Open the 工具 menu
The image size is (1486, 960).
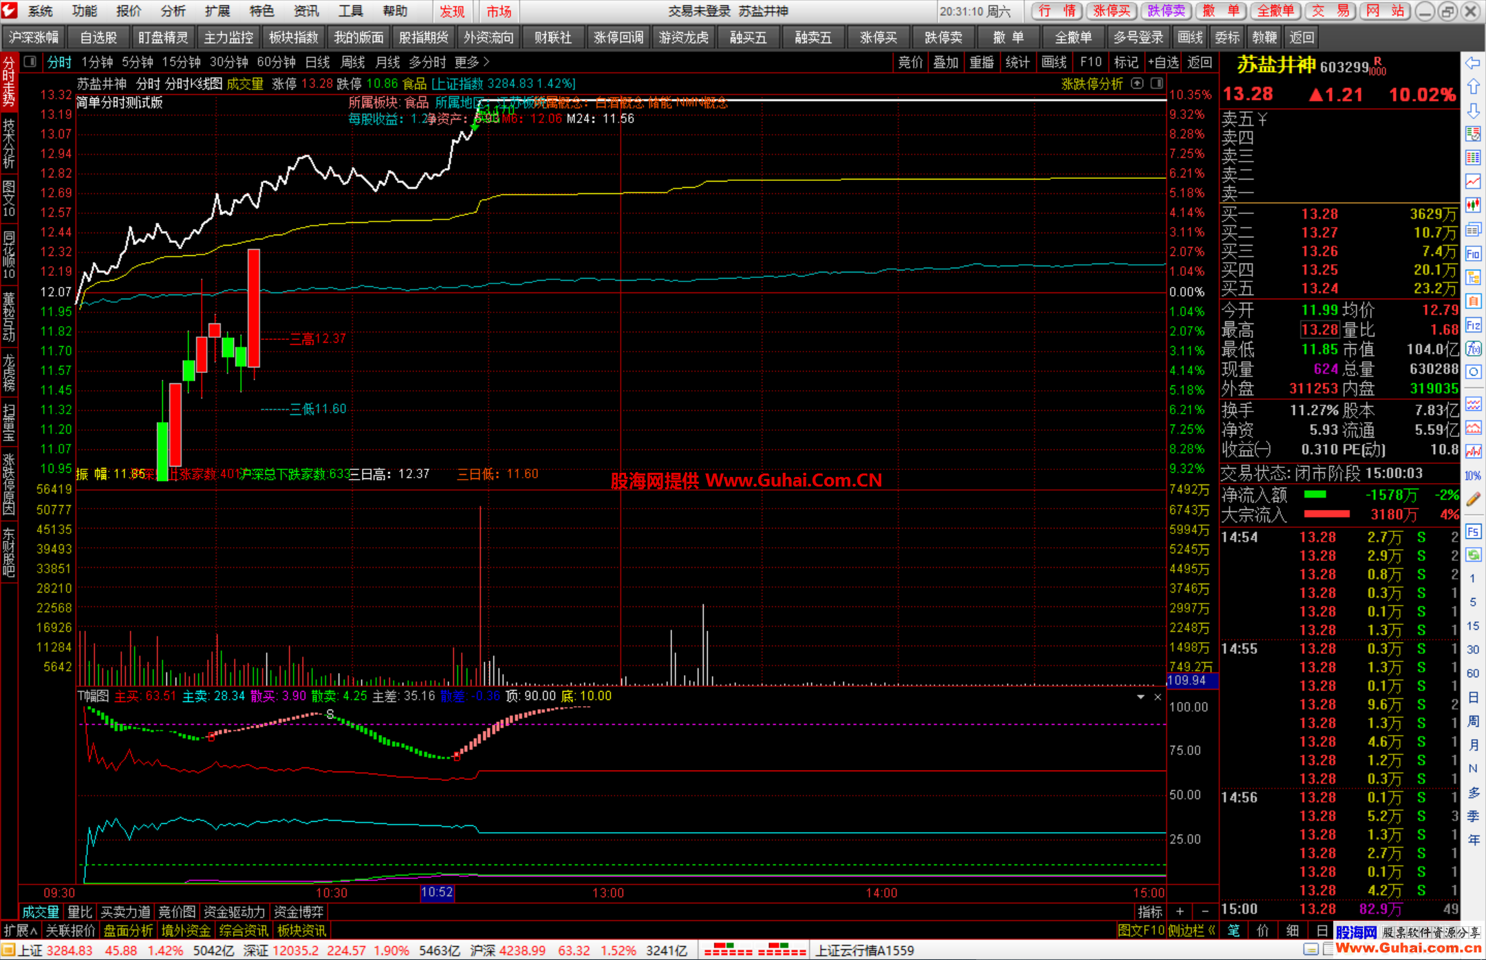(350, 11)
